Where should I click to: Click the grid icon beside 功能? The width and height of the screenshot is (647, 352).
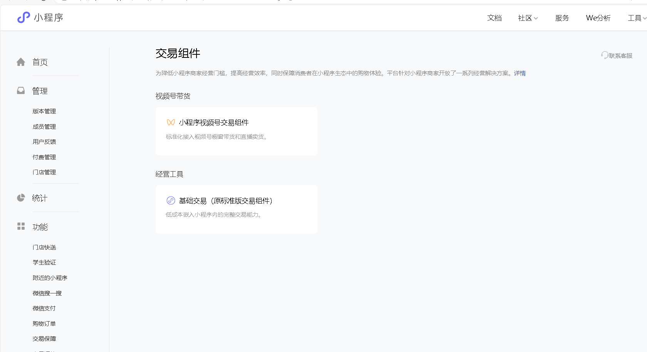pyautogui.click(x=21, y=226)
